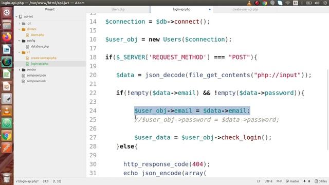Viewport: 329px width, 185px height.
Task: Open LibreOffice Calc in the dock
Action: coord(7,74)
